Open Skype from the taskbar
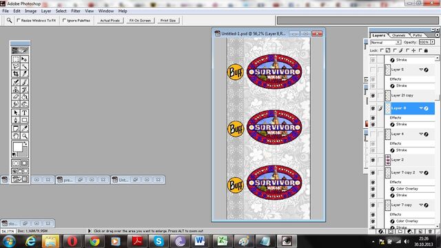This screenshot has width=441, height=248. [158, 241]
